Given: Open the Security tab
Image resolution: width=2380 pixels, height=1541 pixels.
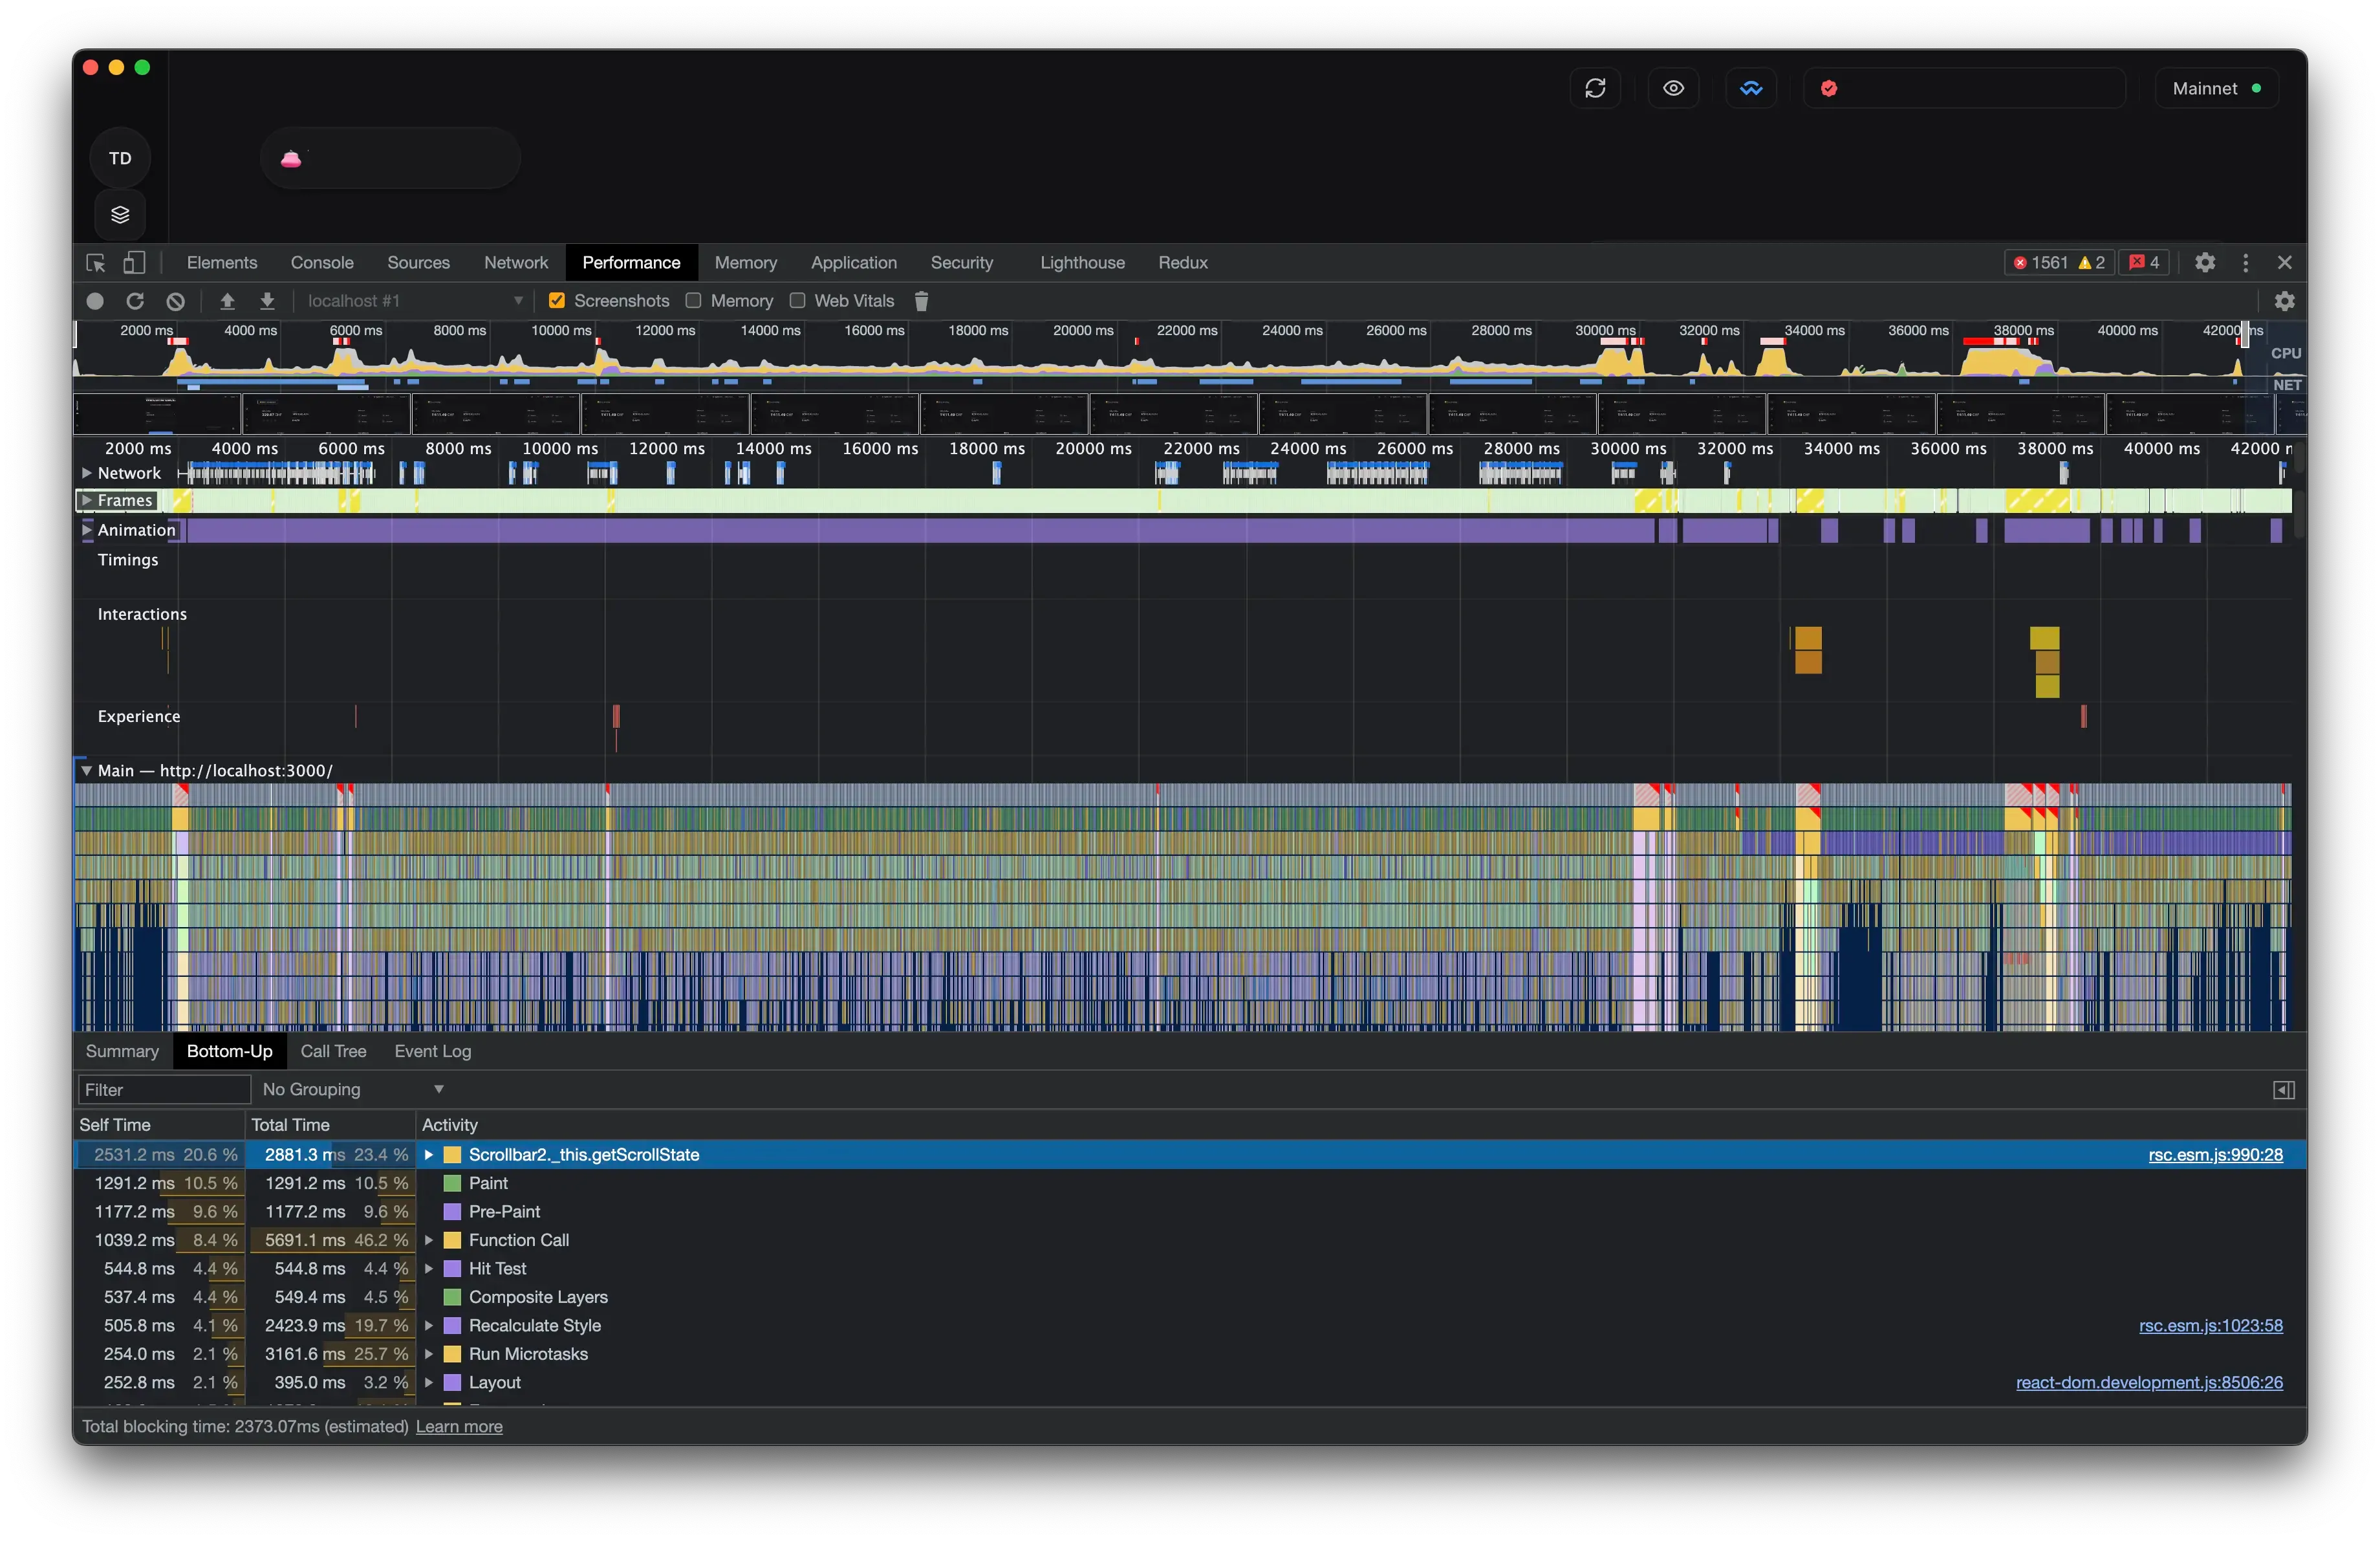Looking at the screenshot, I should (962, 263).
